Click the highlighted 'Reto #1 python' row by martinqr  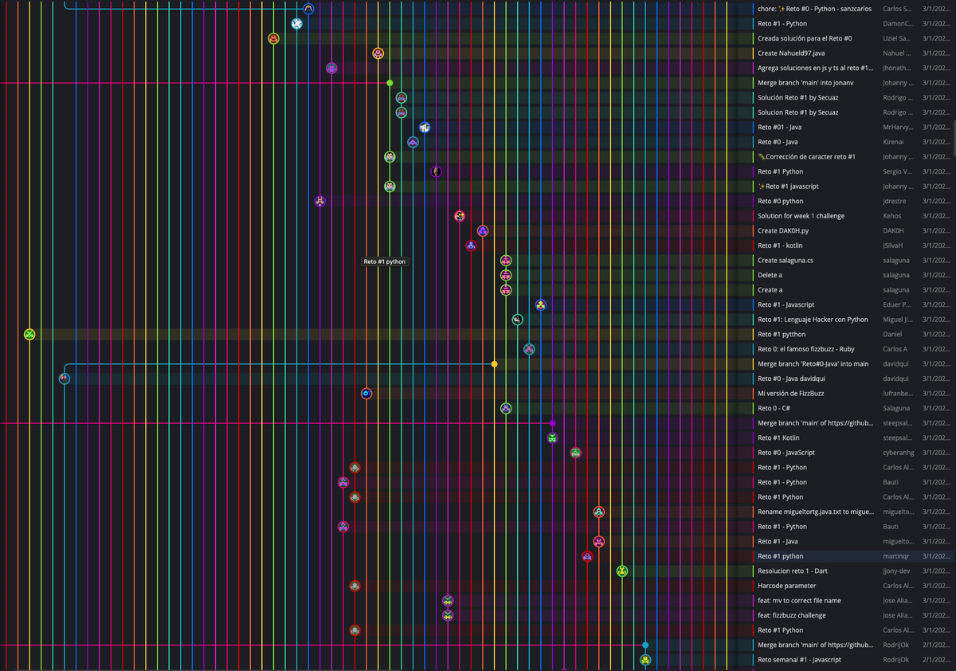point(797,555)
